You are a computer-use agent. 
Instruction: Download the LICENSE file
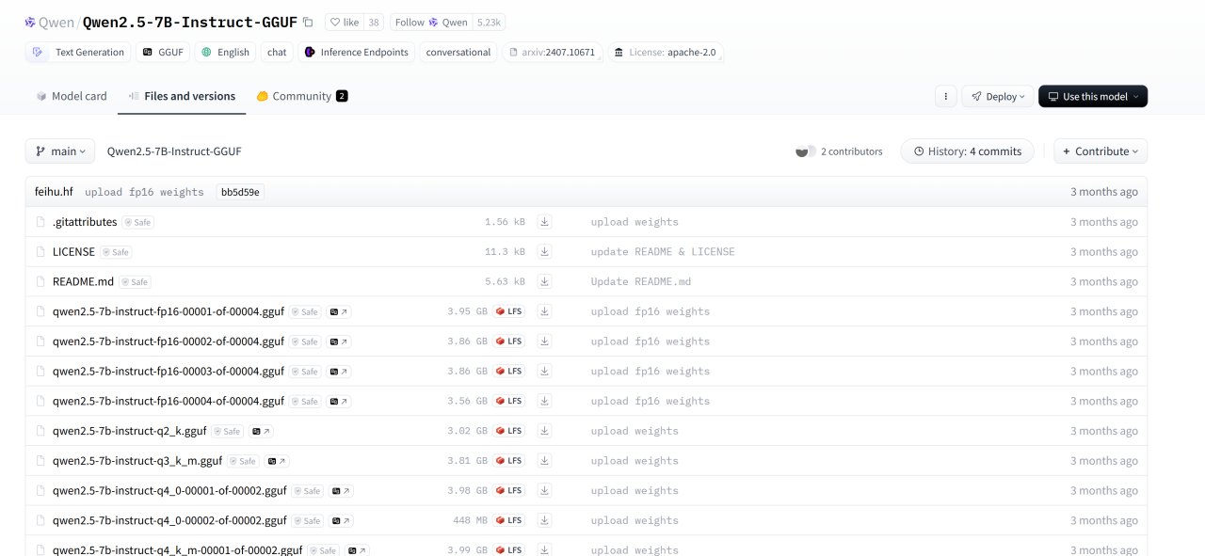click(544, 252)
